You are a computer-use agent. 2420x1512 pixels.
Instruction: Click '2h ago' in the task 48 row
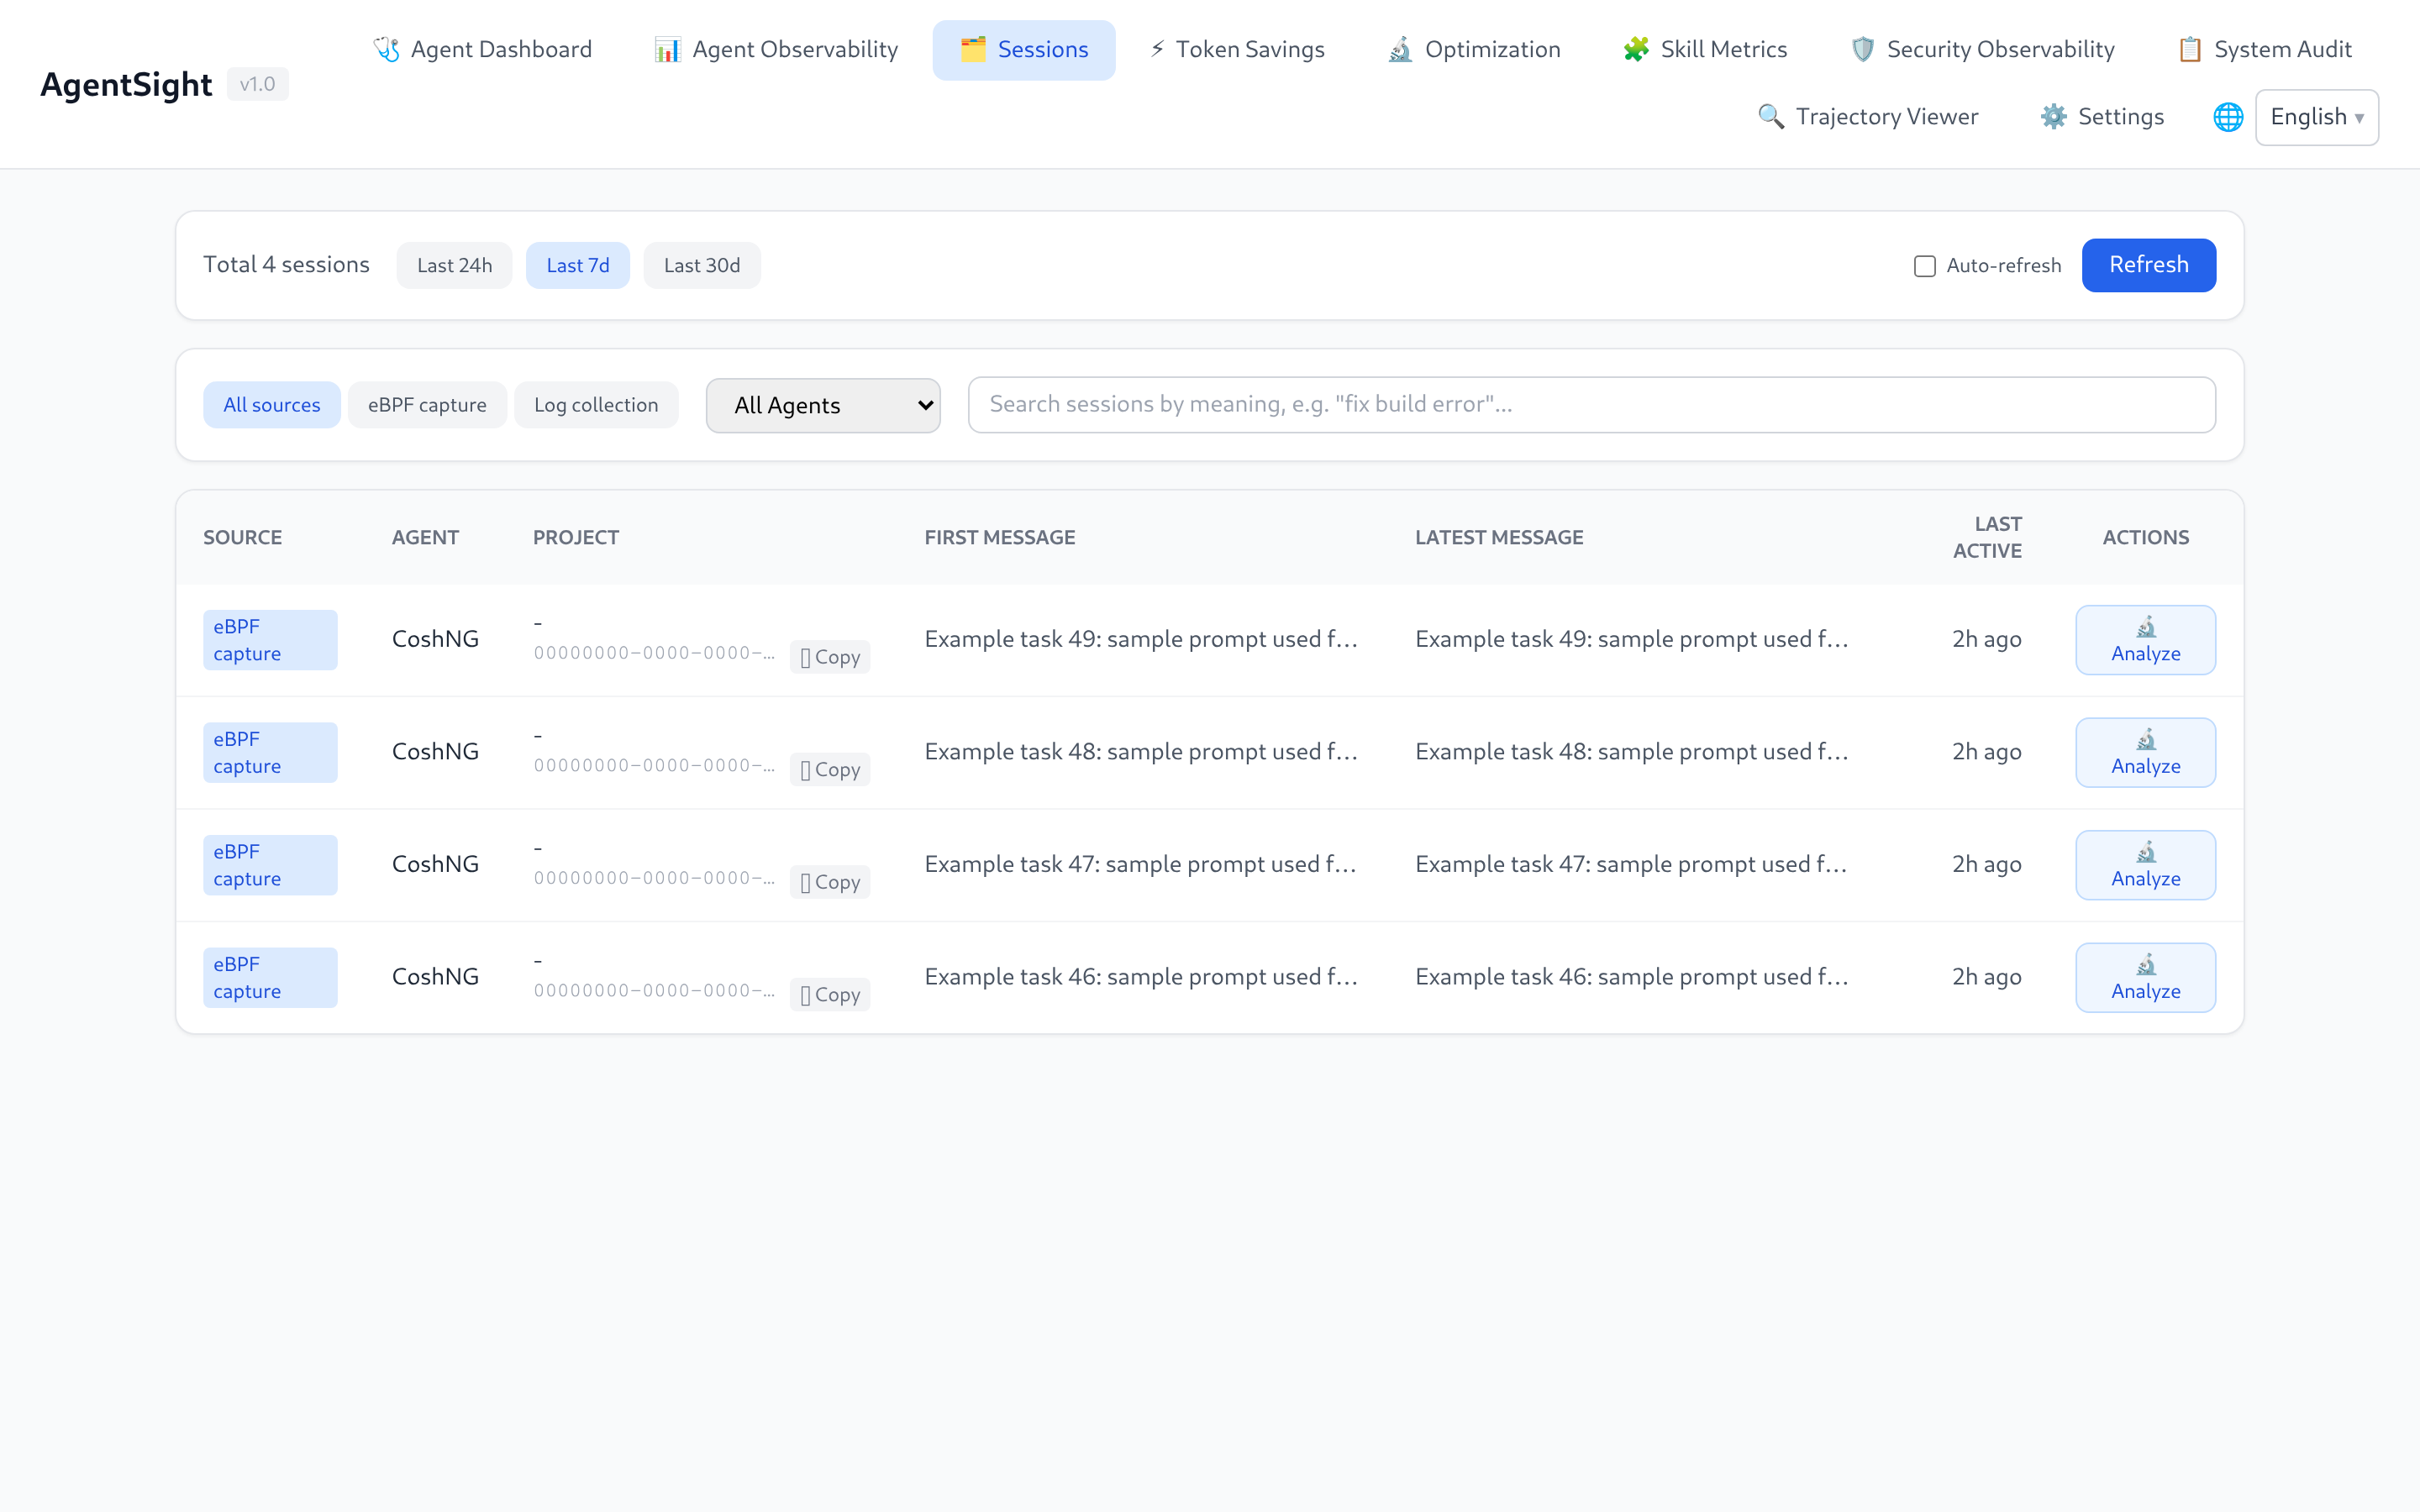point(1986,752)
